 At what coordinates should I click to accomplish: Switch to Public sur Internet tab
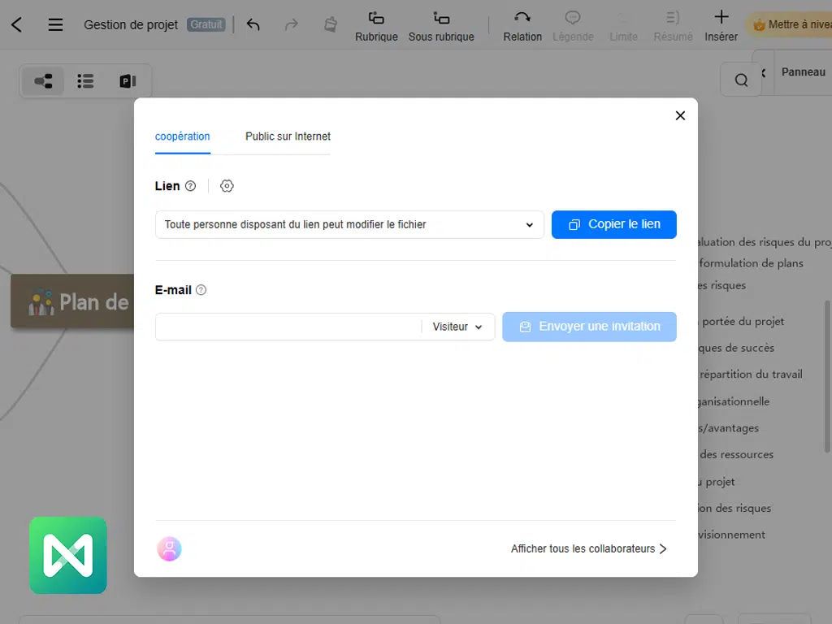(x=288, y=136)
